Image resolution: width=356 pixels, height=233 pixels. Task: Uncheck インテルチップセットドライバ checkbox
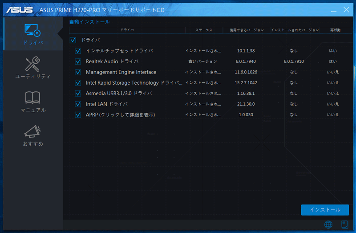pos(78,51)
